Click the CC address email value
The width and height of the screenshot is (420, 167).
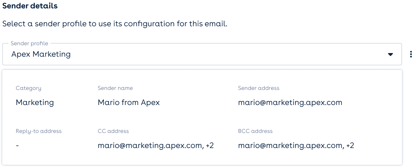(x=150, y=145)
